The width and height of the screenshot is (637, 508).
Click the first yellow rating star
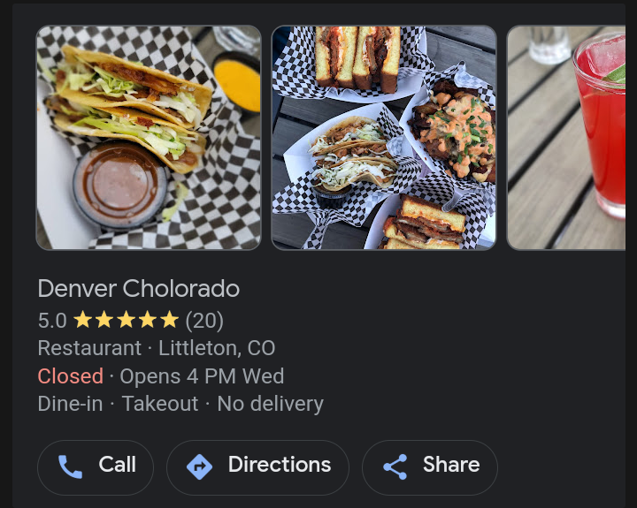coord(83,320)
